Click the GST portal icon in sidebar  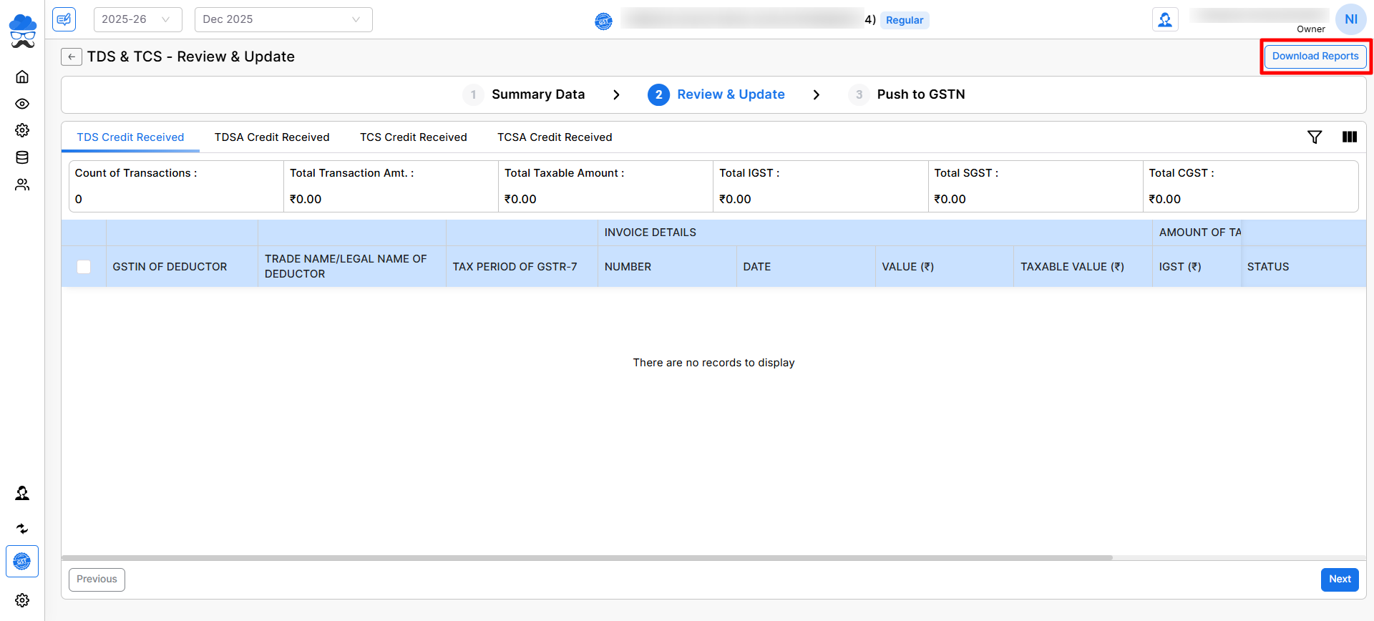(x=22, y=562)
